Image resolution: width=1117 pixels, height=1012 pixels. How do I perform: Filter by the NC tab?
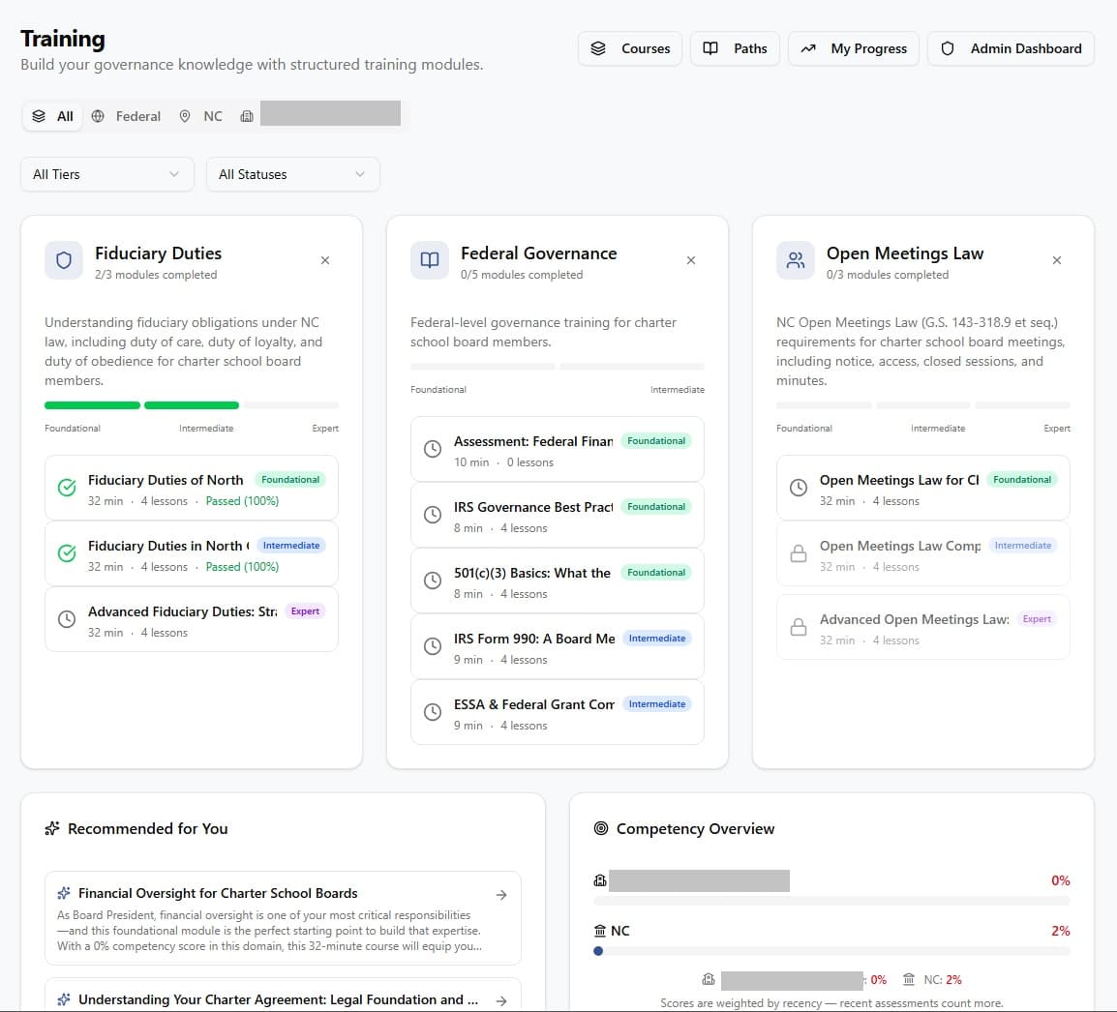point(201,116)
